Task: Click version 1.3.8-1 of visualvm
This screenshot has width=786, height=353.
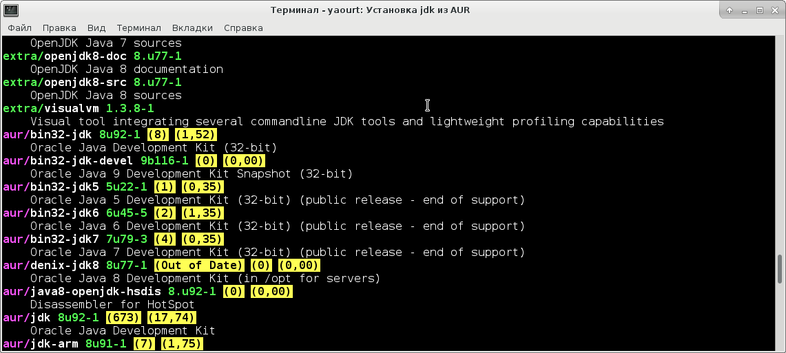Action: (x=130, y=108)
